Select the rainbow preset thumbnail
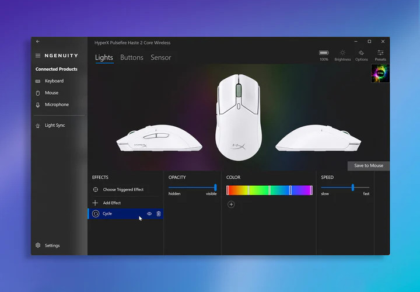This screenshot has height=292, width=420. (380, 73)
